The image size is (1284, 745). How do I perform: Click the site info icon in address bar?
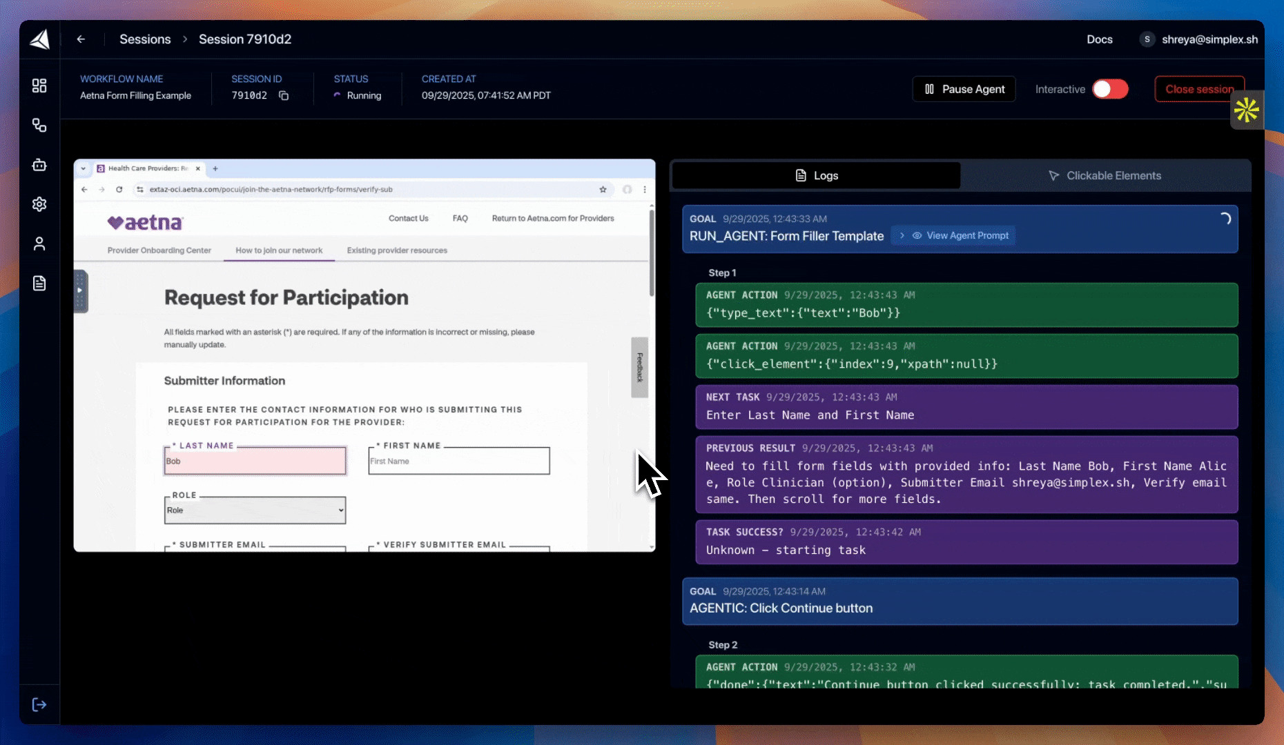[x=140, y=189]
